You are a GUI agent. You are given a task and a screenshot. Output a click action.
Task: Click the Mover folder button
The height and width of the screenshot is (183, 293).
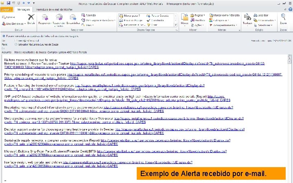(184, 20)
